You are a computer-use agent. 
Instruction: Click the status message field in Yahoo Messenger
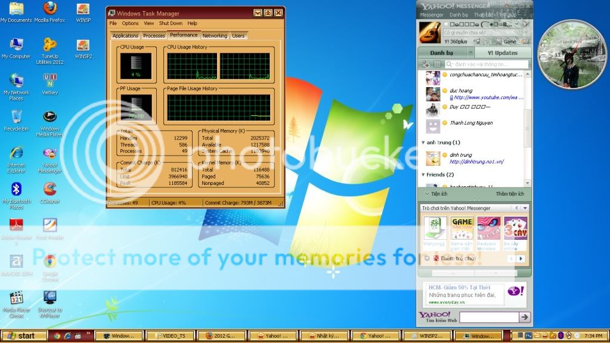coord(482,33)
